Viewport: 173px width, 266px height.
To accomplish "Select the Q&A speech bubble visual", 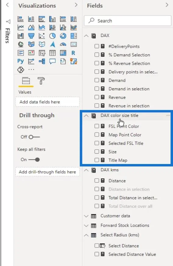I will (x=52, y=61).
